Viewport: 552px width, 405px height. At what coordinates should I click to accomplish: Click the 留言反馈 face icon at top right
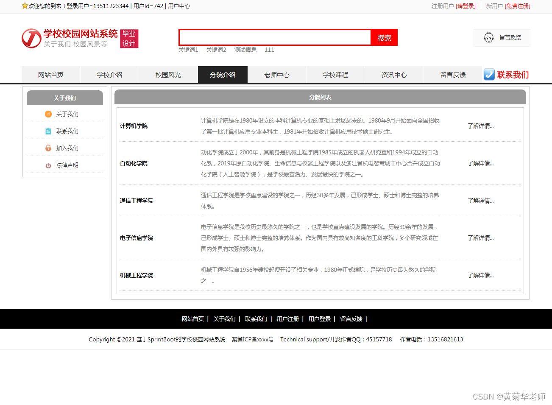489,38
